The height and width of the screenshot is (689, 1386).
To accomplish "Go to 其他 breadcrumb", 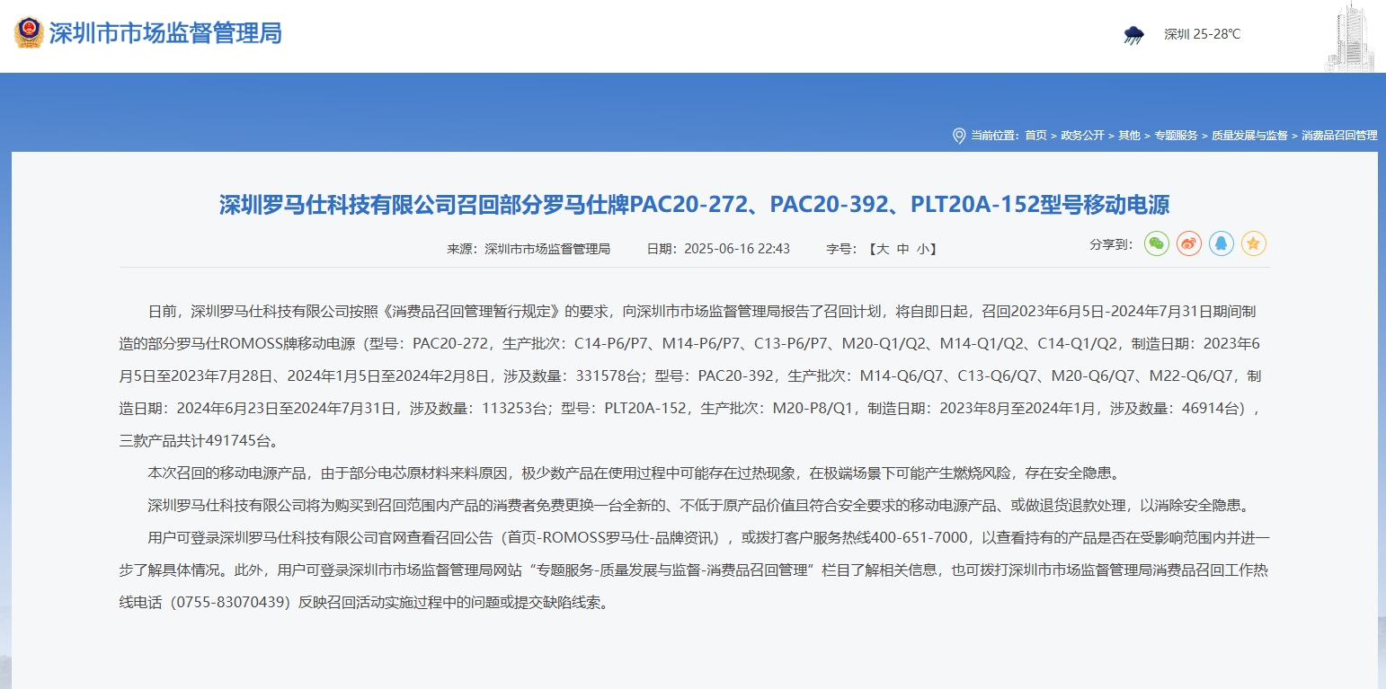I will pos(1129,136).
